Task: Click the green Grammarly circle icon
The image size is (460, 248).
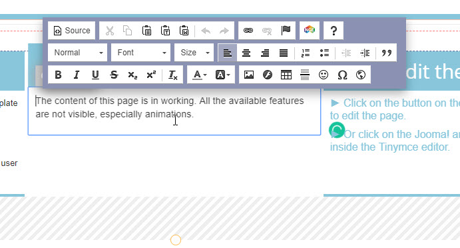Action: (x=337, y=130)
